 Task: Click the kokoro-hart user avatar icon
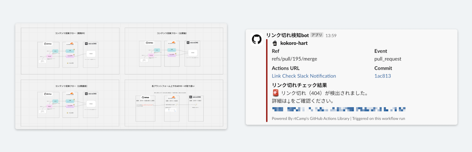[275, 43]
